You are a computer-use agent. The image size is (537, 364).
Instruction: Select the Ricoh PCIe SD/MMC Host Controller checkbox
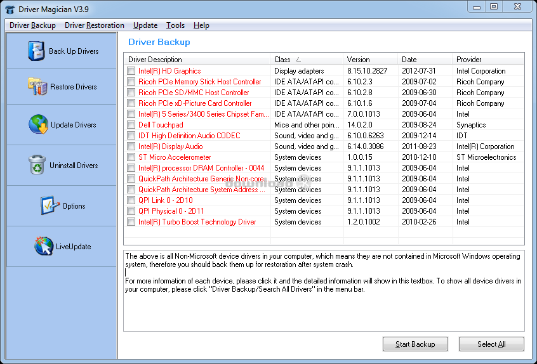click(131, 93)
